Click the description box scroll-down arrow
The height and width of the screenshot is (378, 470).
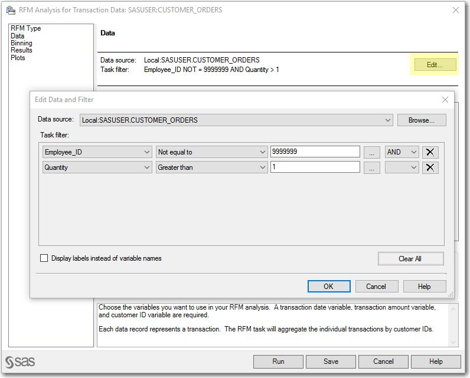tap(453, 342)
